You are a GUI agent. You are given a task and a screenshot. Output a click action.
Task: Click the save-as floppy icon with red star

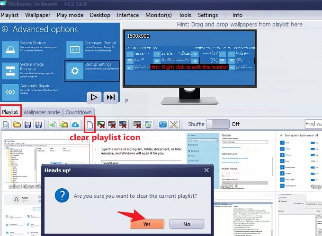coord(38,125)
